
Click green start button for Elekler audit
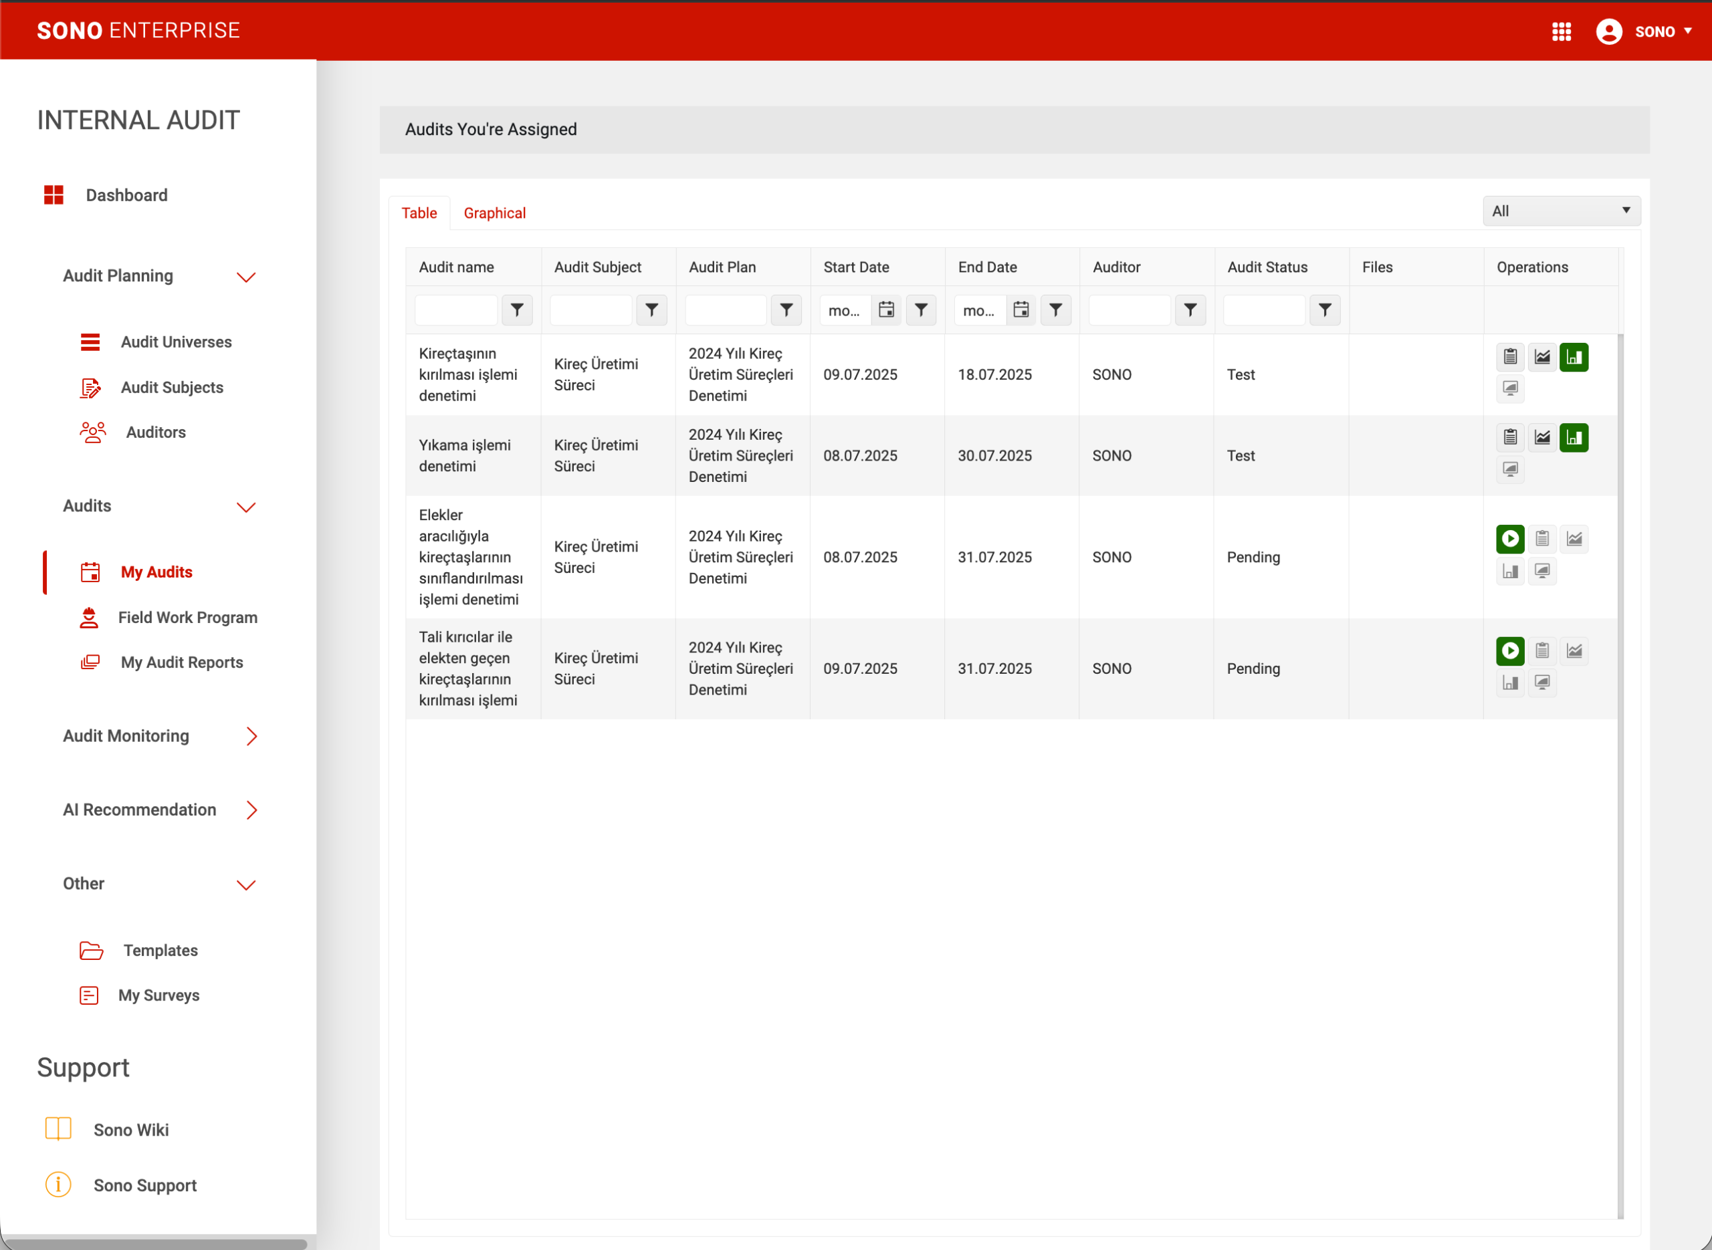click(1509, 539)
